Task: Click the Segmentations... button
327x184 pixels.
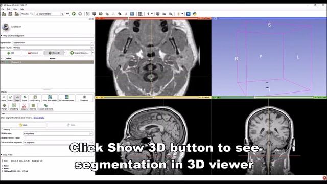Action: tap(80, 53)
